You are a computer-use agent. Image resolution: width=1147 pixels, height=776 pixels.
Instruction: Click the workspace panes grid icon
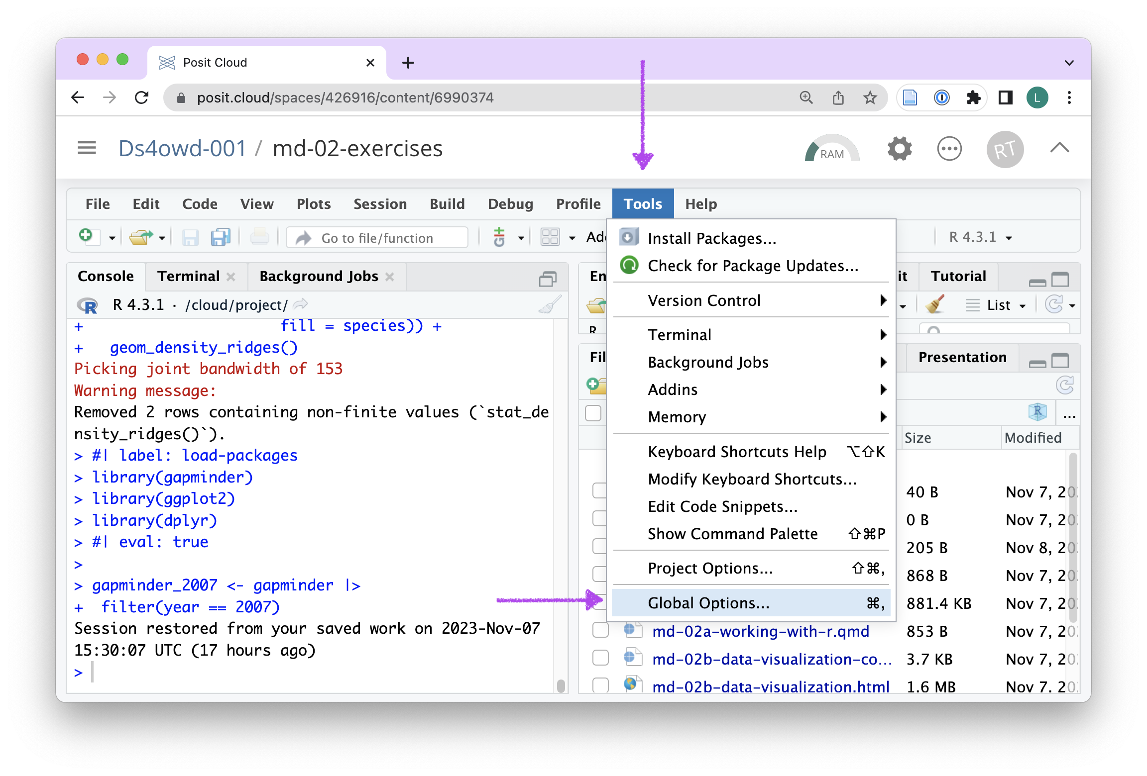[550, 237]
